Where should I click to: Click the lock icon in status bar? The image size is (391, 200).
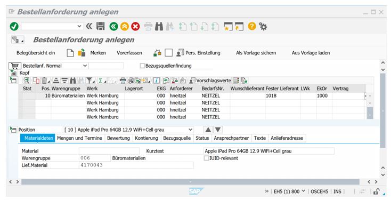tap(376, 191)
